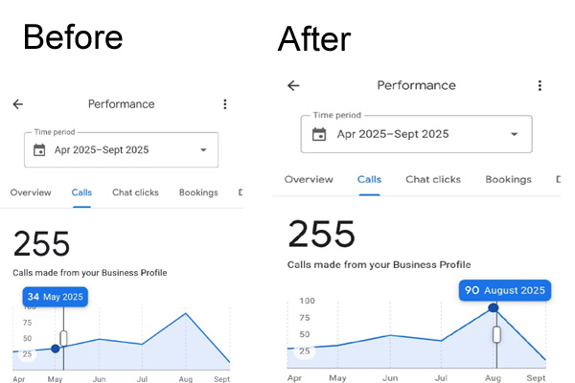Click calendar icon in After time period
This screenshot has width=575, height=383.
319,134
